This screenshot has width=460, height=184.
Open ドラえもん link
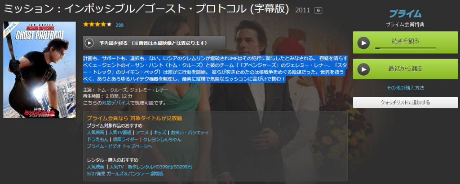pyautogui.click(x=97, y=139)
